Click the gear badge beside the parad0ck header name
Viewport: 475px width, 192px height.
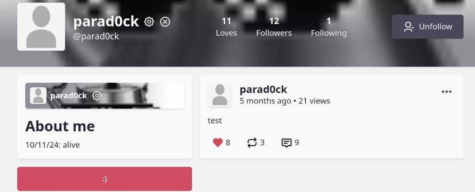click(149, 22)
